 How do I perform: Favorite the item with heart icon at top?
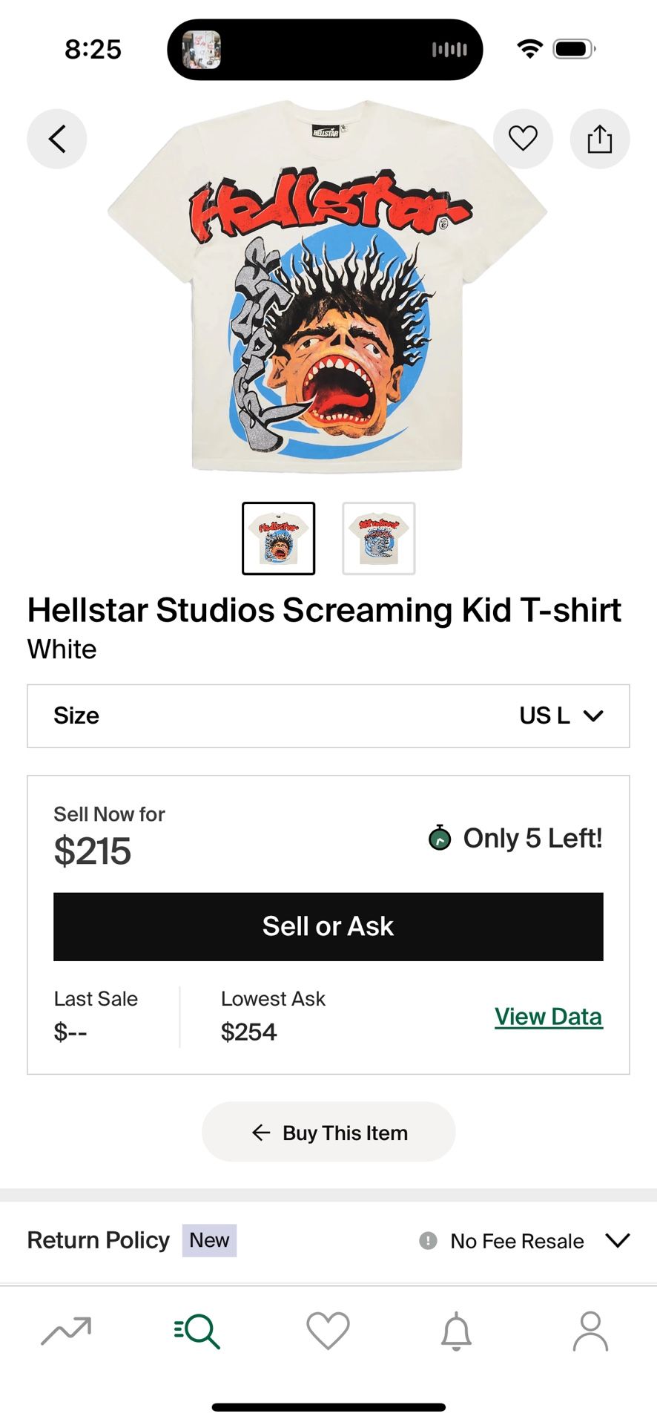[523, 138]
